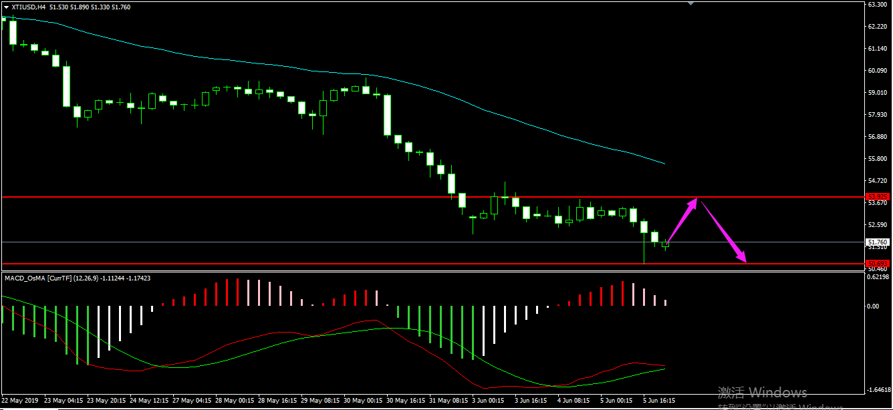This screenshot has height=410, width=893.
Task: Click the 22 May 2019 date label
Action: click(x=19, y=401)
